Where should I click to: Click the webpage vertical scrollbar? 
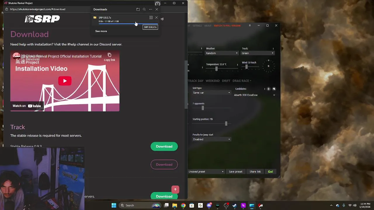click(x=186, y=85)
